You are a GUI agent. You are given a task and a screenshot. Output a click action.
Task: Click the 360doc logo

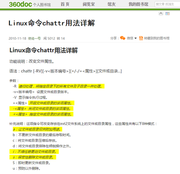[x=20, y=4]
